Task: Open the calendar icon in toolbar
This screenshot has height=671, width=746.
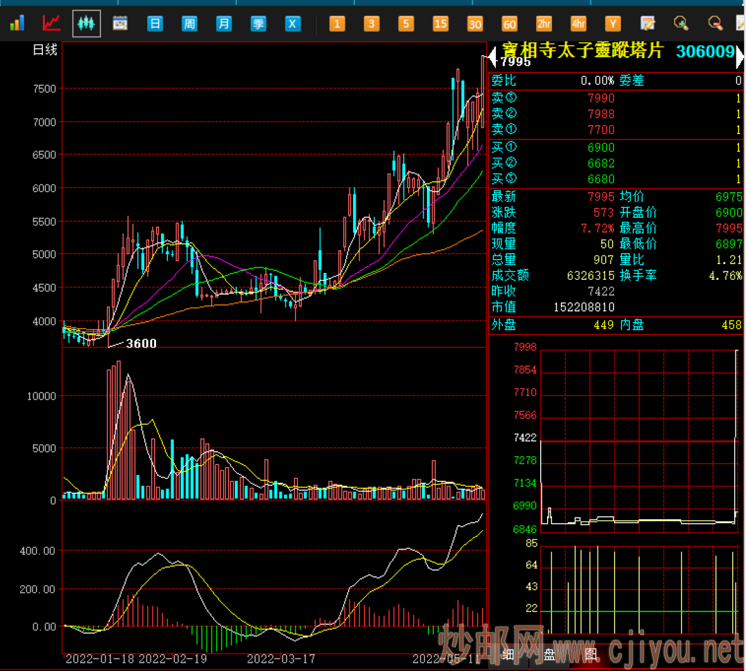Action: point(120,24)
